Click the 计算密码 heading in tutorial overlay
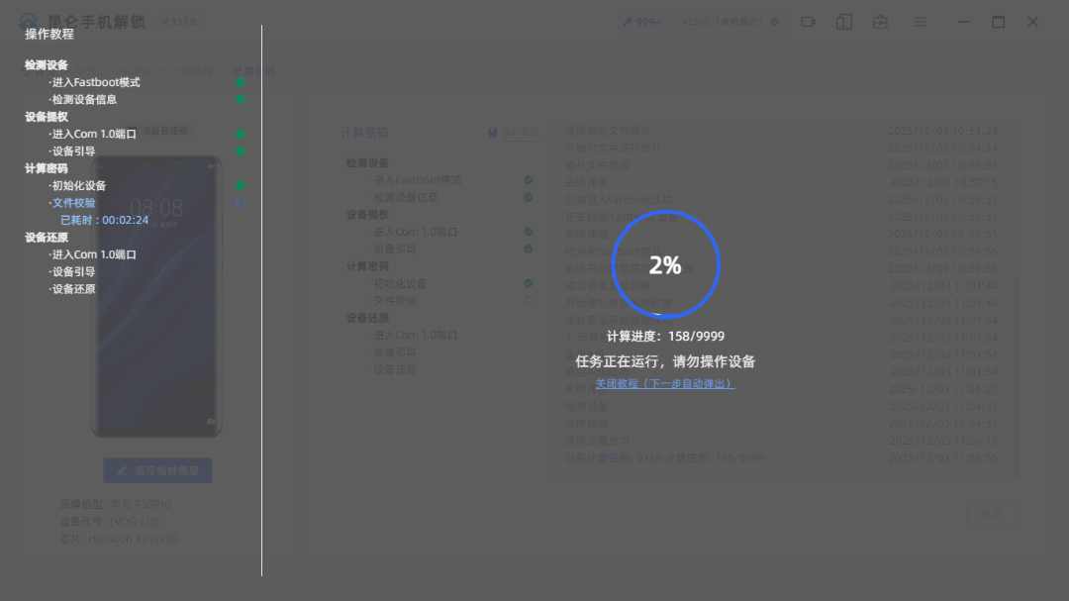Viewport: 1069px width, 601px height. [x=47, y=168]
